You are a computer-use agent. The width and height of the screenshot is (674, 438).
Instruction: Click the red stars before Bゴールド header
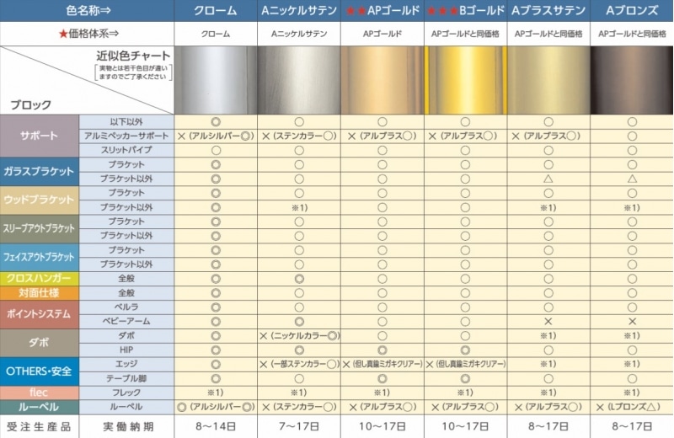[436, 11]
